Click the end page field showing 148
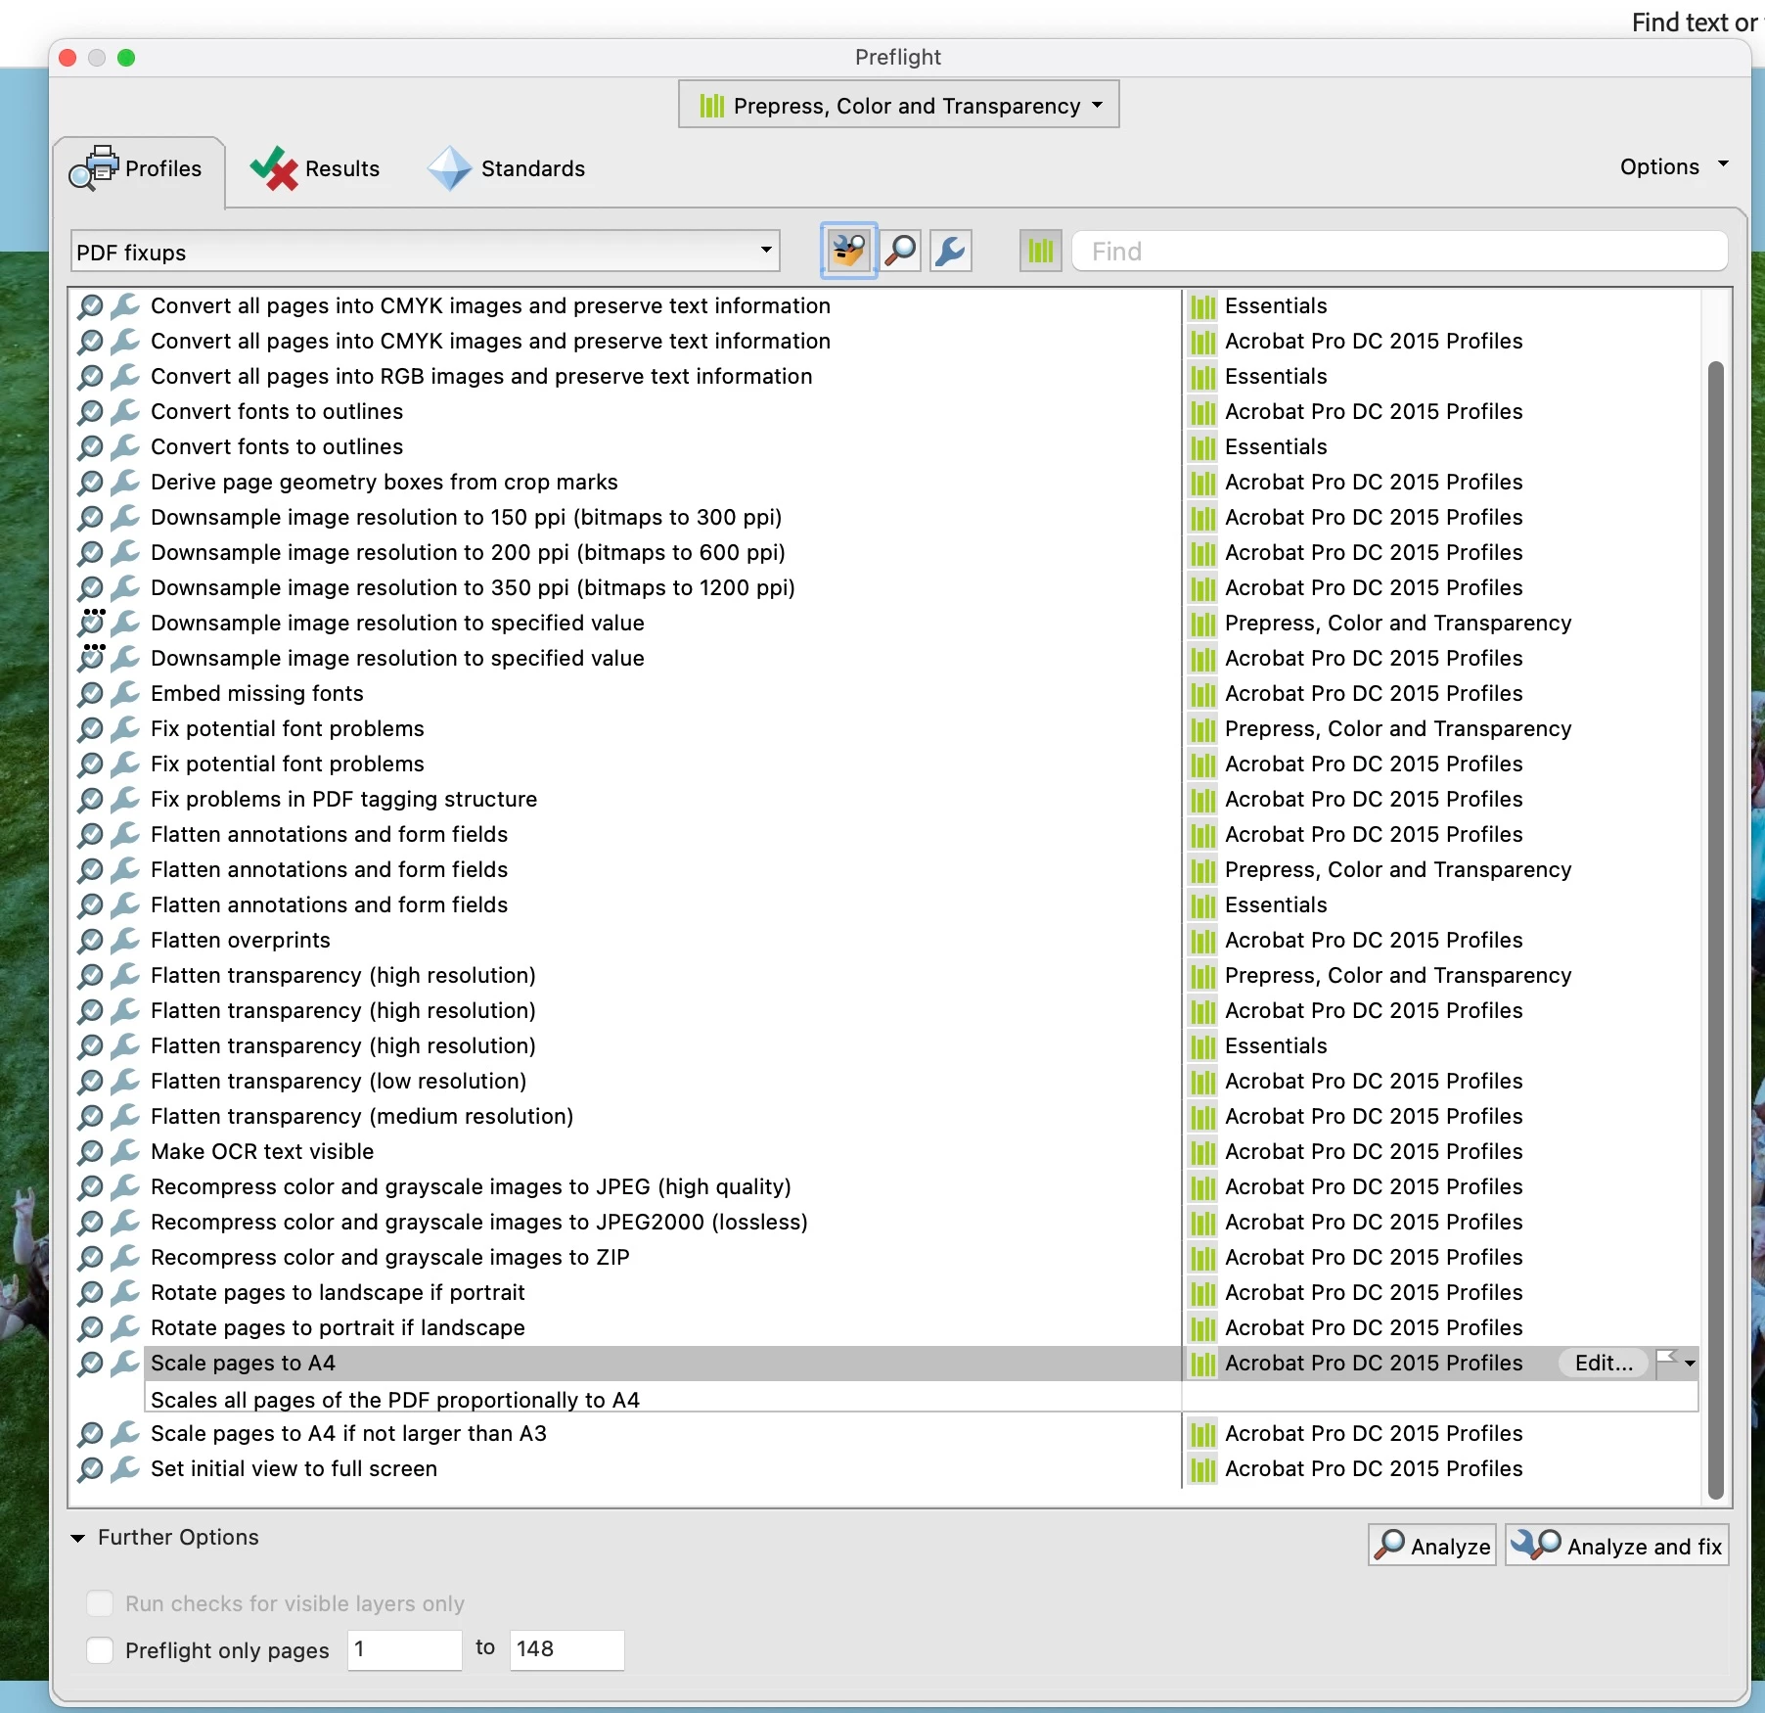Viewport: 1765px width, 1713px height. point(566,1649)
